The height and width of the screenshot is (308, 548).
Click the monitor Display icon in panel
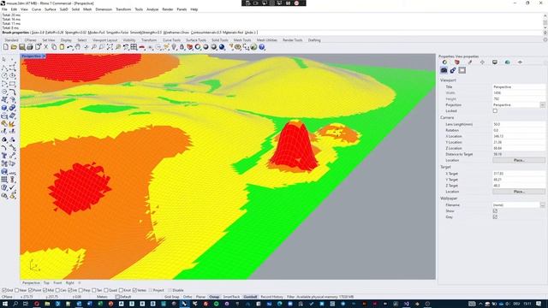pyautogui.click(x=495, y=62)
